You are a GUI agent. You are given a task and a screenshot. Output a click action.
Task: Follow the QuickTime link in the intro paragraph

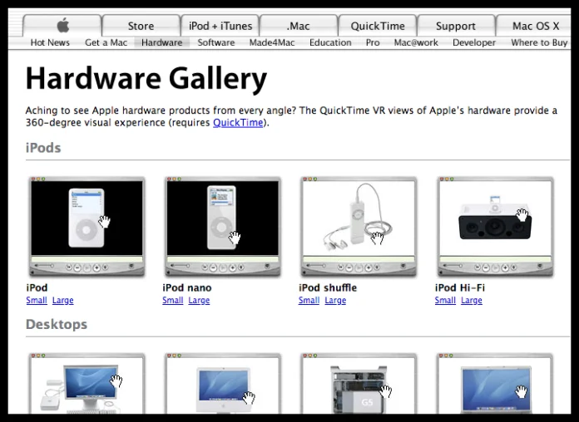238,122
